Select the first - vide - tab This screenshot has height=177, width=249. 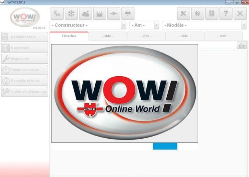108,36
